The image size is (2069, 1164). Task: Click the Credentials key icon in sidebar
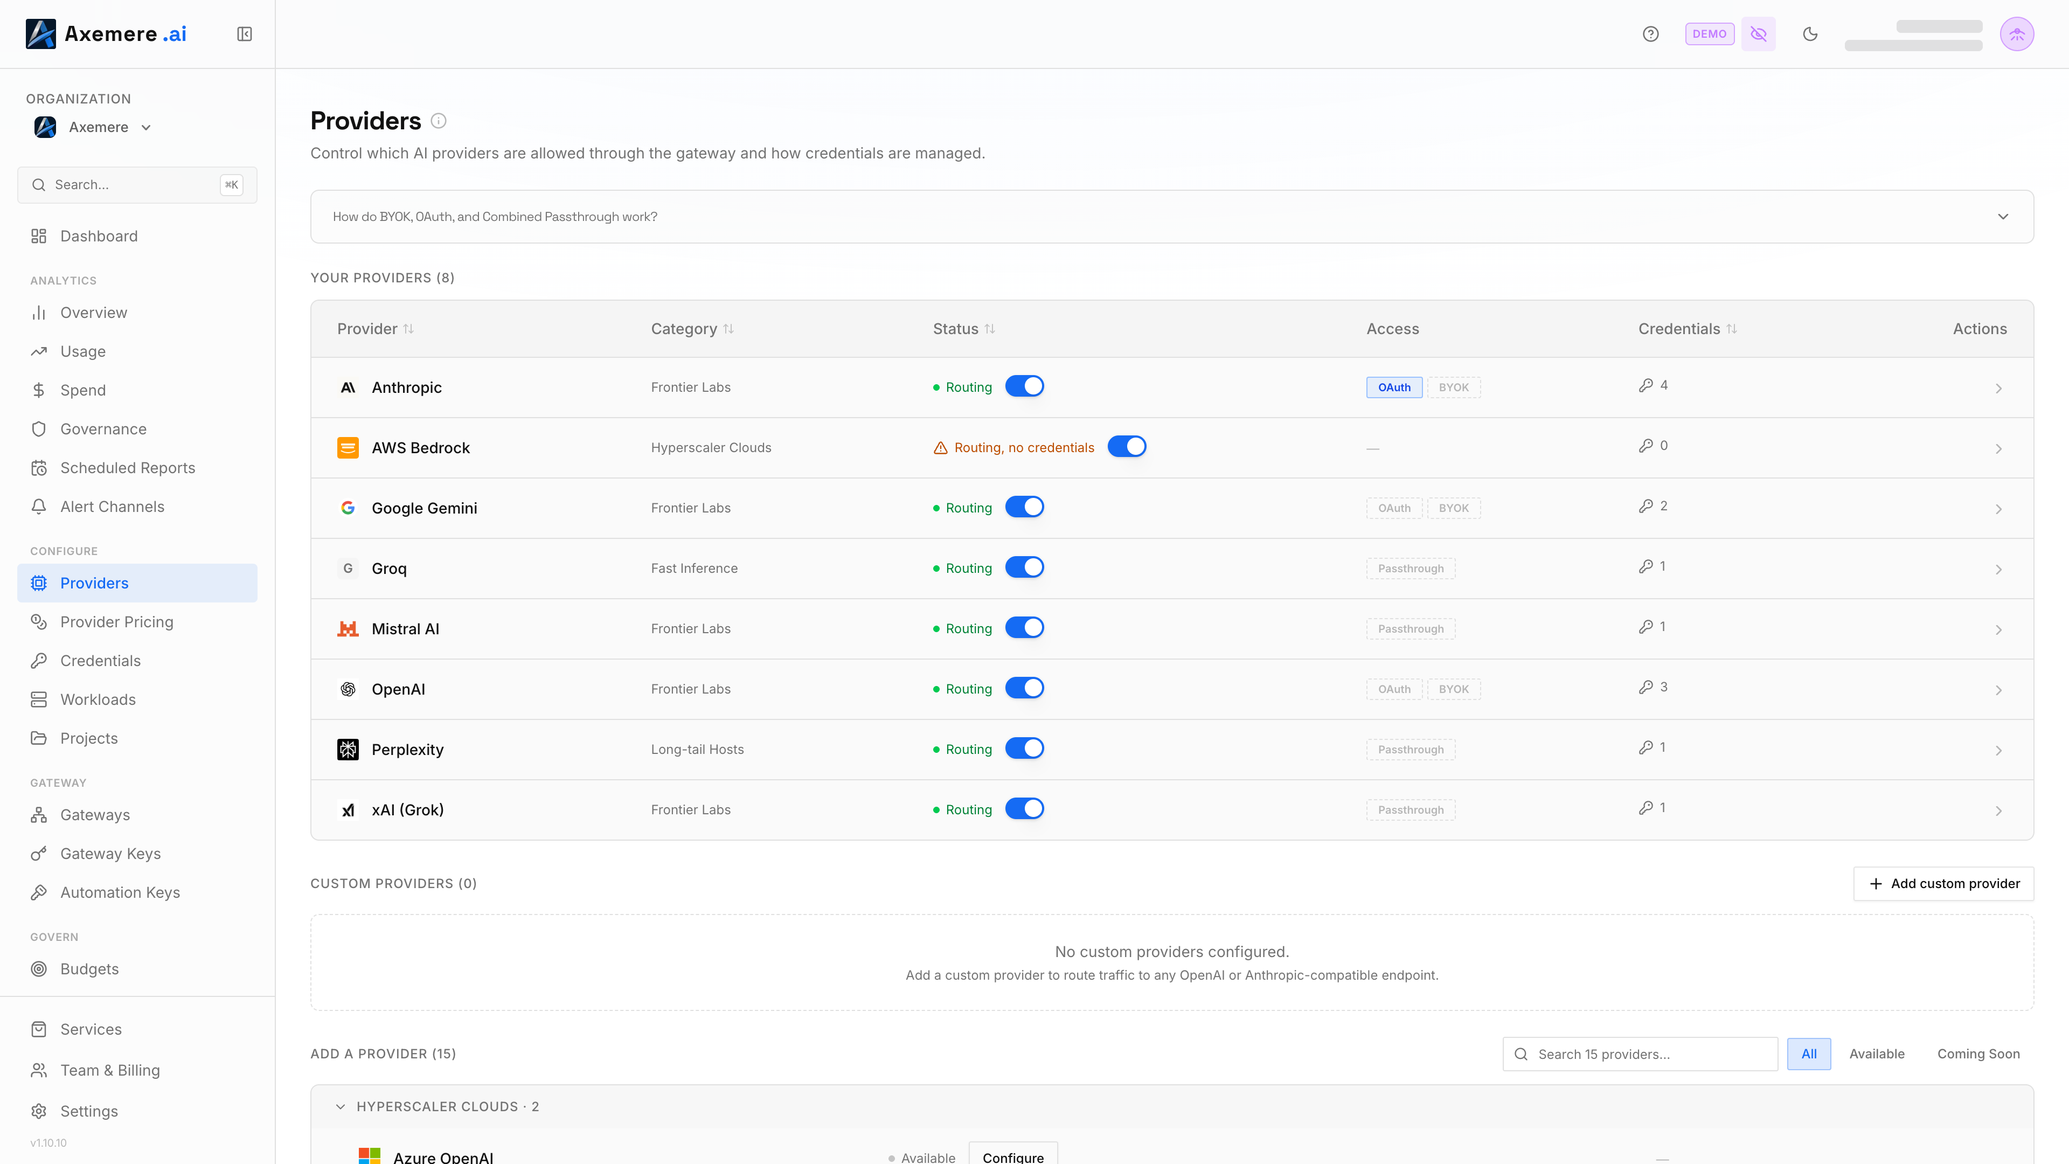pyautogui.click(x=39, y=661)
